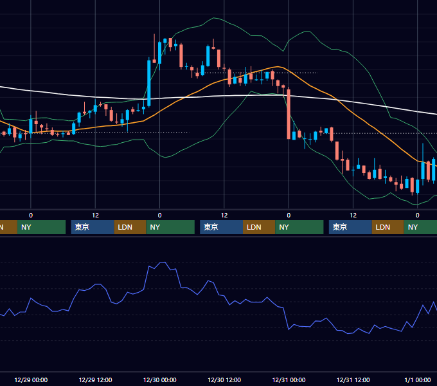Click the 12/31 00:00 date label

(289, 380)
